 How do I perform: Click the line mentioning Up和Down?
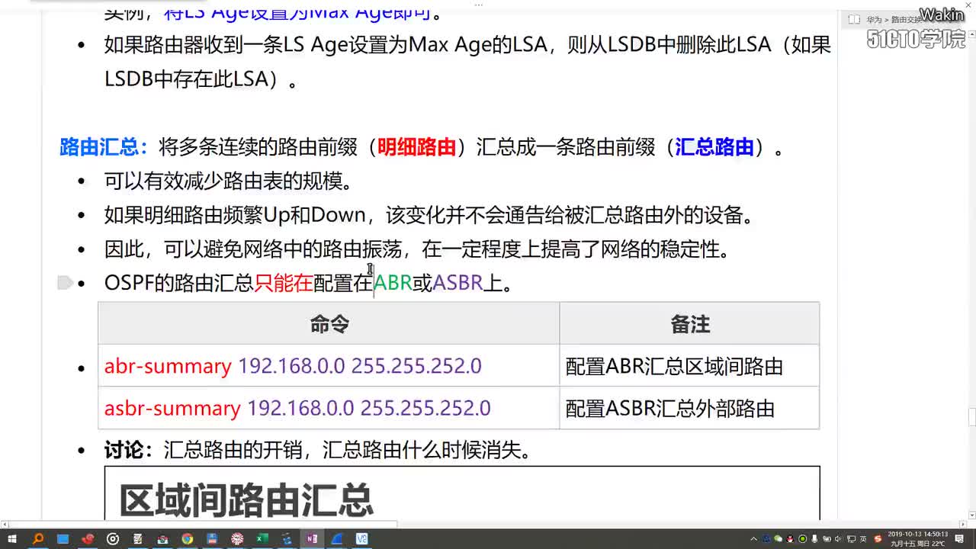click(x=429, y=215)
